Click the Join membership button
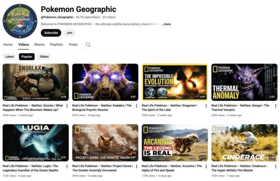The image size is (280, 181). (x=70, y=33)
